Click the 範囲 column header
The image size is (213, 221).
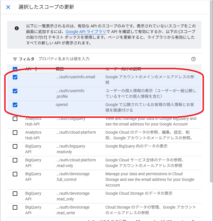coord(59,69)
